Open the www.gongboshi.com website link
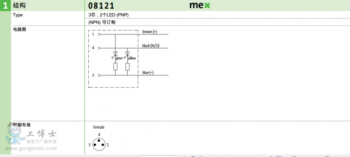Viewport: 350px width, 157px height. [31, 148]
